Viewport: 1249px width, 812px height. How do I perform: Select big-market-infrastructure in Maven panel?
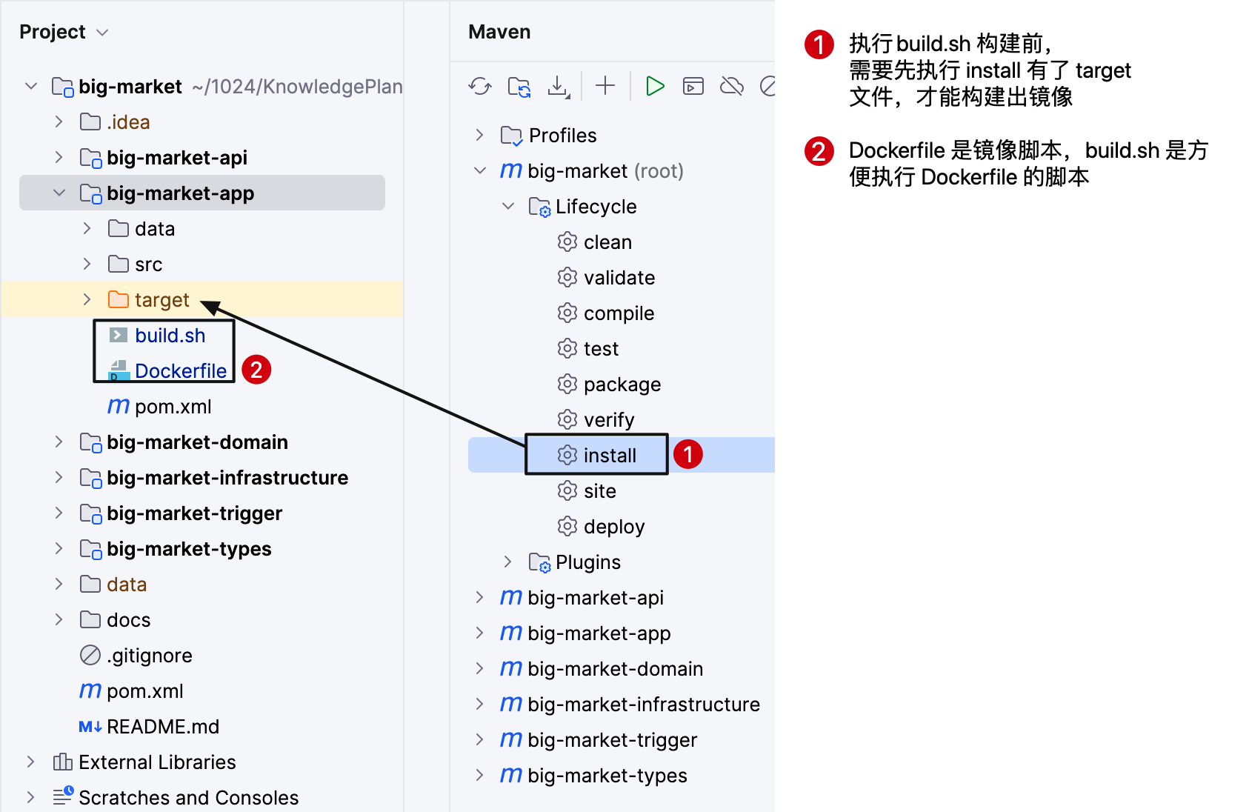tap(644, 704)
